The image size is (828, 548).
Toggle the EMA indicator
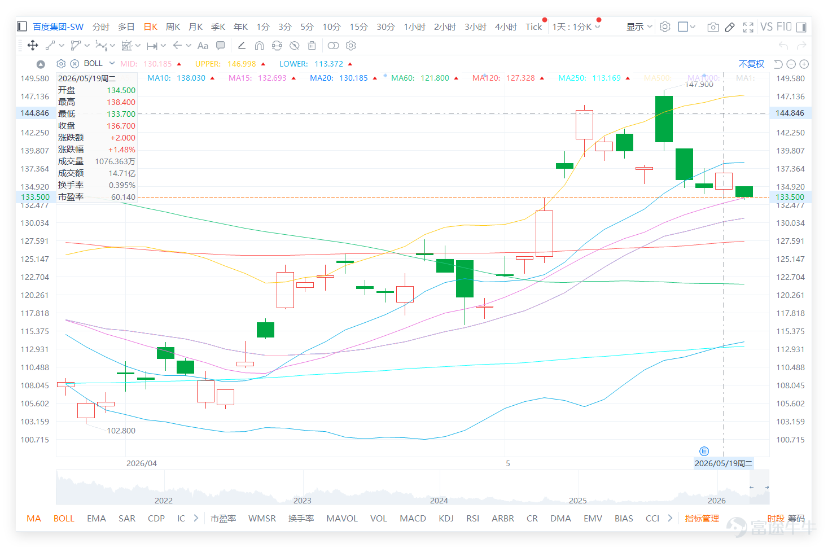[97, 518]
